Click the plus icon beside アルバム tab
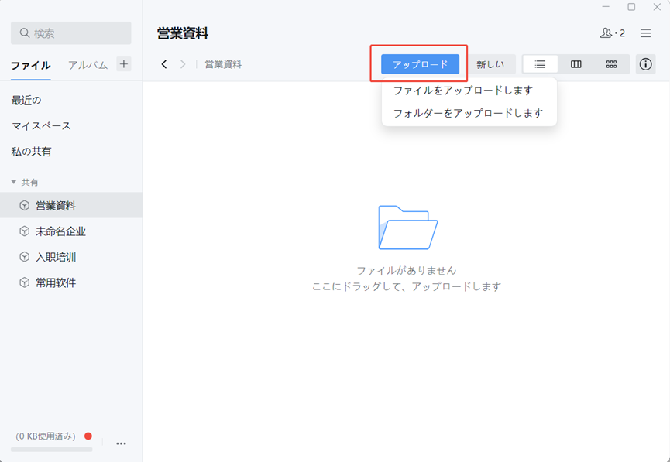670x462 pixels. 124,64
